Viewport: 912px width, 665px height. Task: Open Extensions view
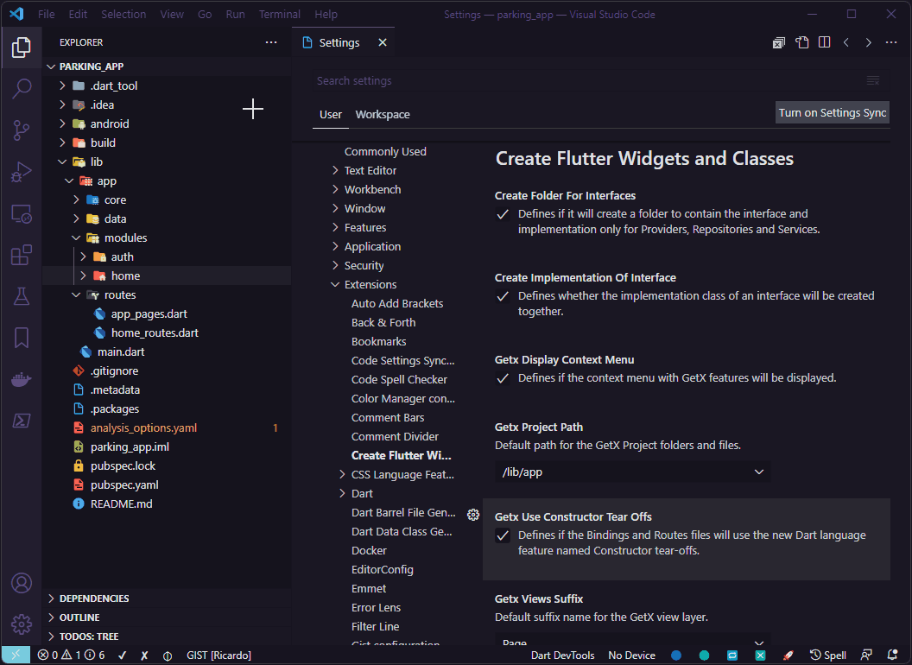pyautogui.click(x=21, y=256)
